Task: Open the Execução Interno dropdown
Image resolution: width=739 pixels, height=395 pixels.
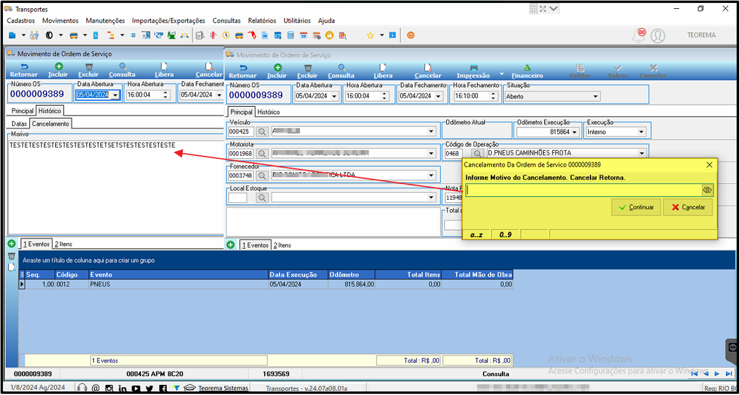Action: tap(641, 132)
